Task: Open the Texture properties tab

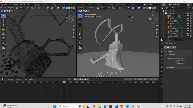Action: click(x=162, y=87)
